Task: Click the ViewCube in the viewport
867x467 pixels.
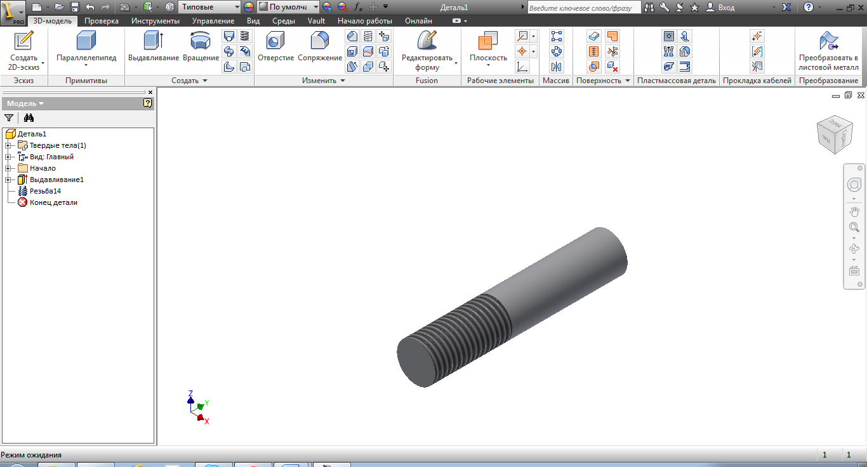Action: pos(835,134)
